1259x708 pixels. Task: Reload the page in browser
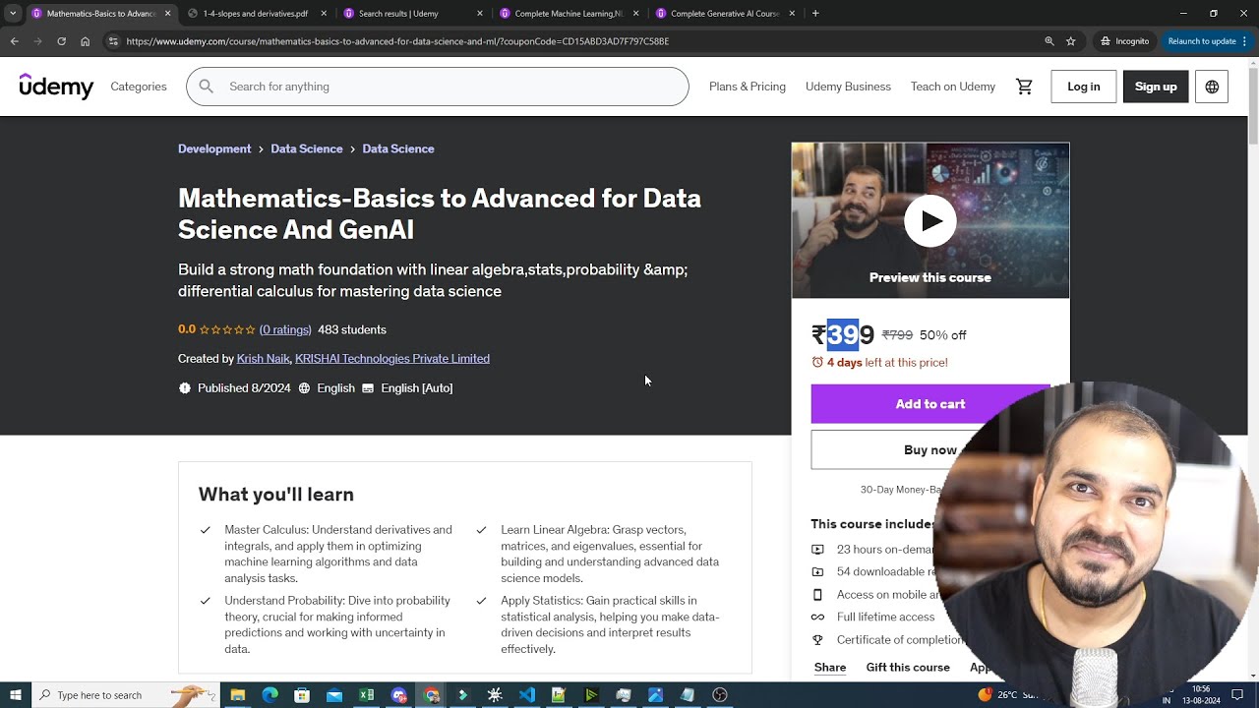61,41
